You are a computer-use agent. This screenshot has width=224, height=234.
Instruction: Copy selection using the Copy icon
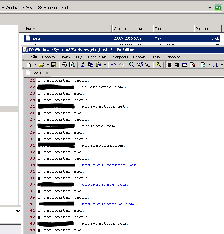coord(91,65)
